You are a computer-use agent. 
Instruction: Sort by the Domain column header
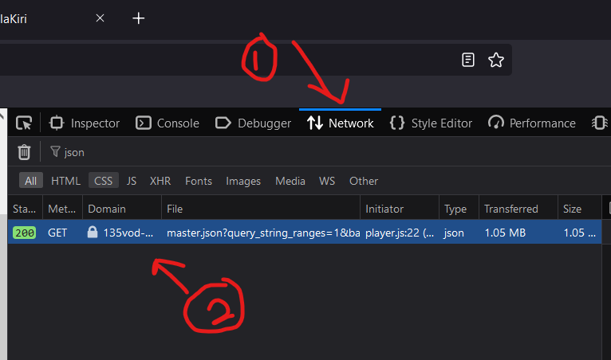click(x=122, y=209)
